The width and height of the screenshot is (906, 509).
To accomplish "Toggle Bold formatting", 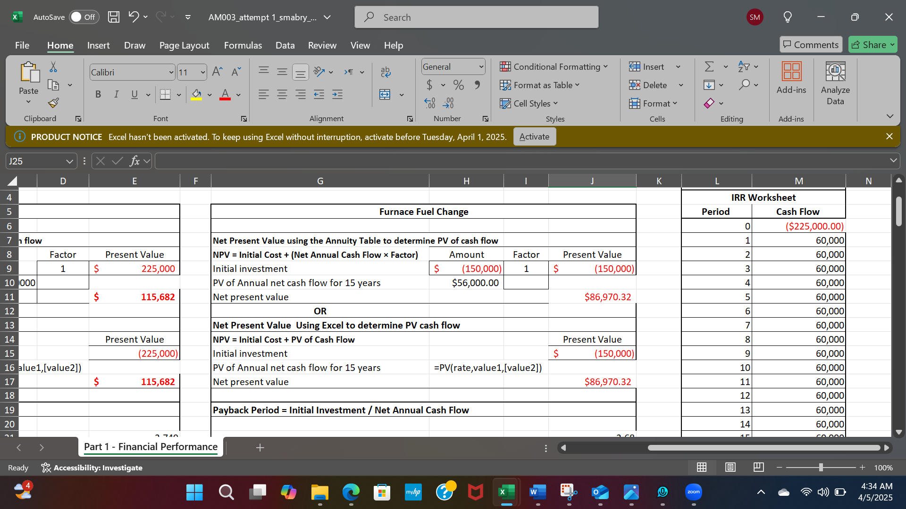I will [x=98, y=95].
